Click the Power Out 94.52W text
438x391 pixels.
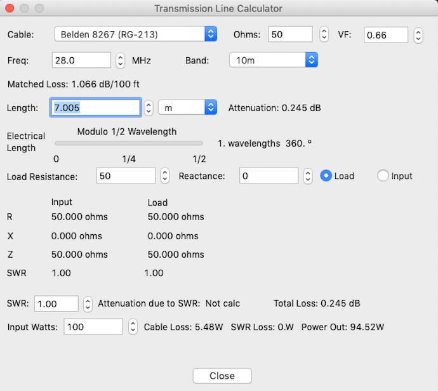tap(343, 327)
